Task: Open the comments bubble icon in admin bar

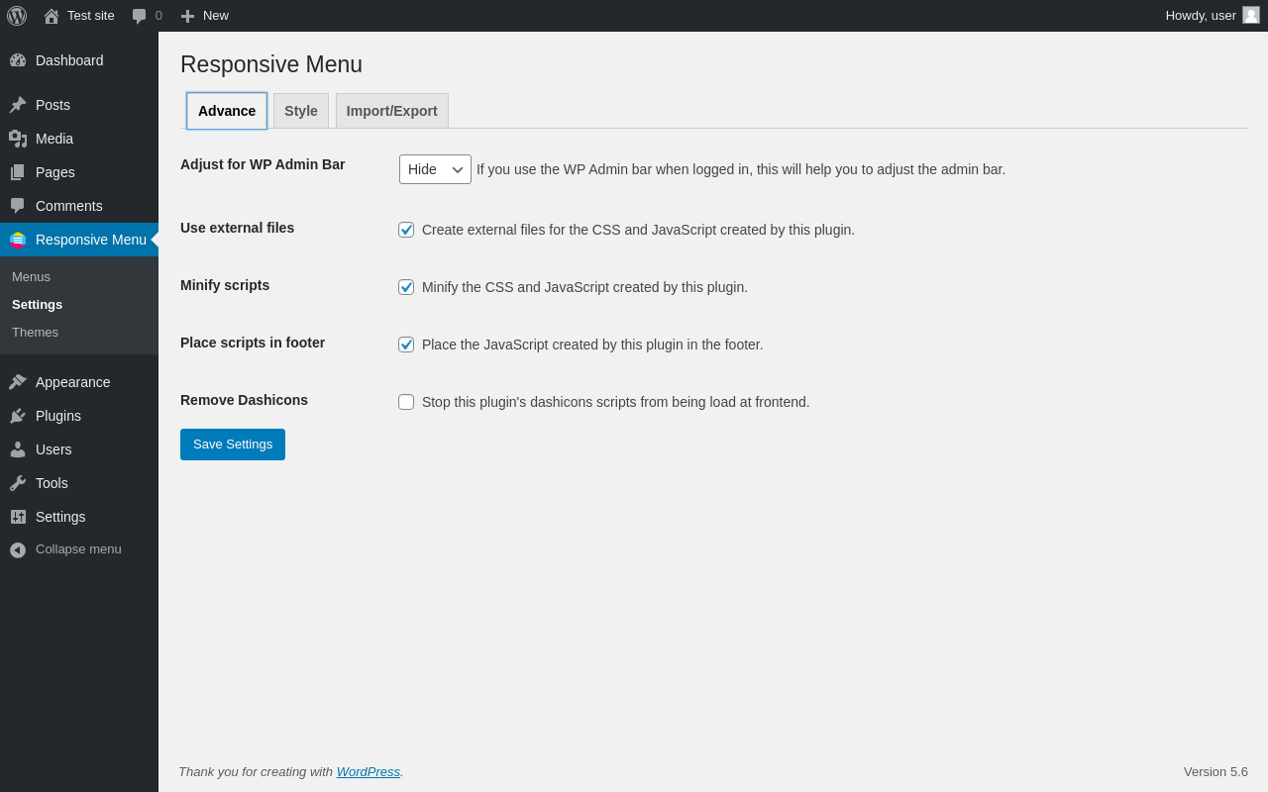Action: click(140, 16)
